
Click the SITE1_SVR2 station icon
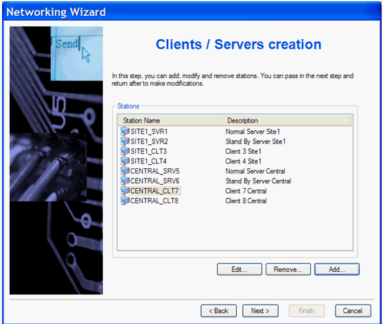pyautogui.click(x=125, y=141)
